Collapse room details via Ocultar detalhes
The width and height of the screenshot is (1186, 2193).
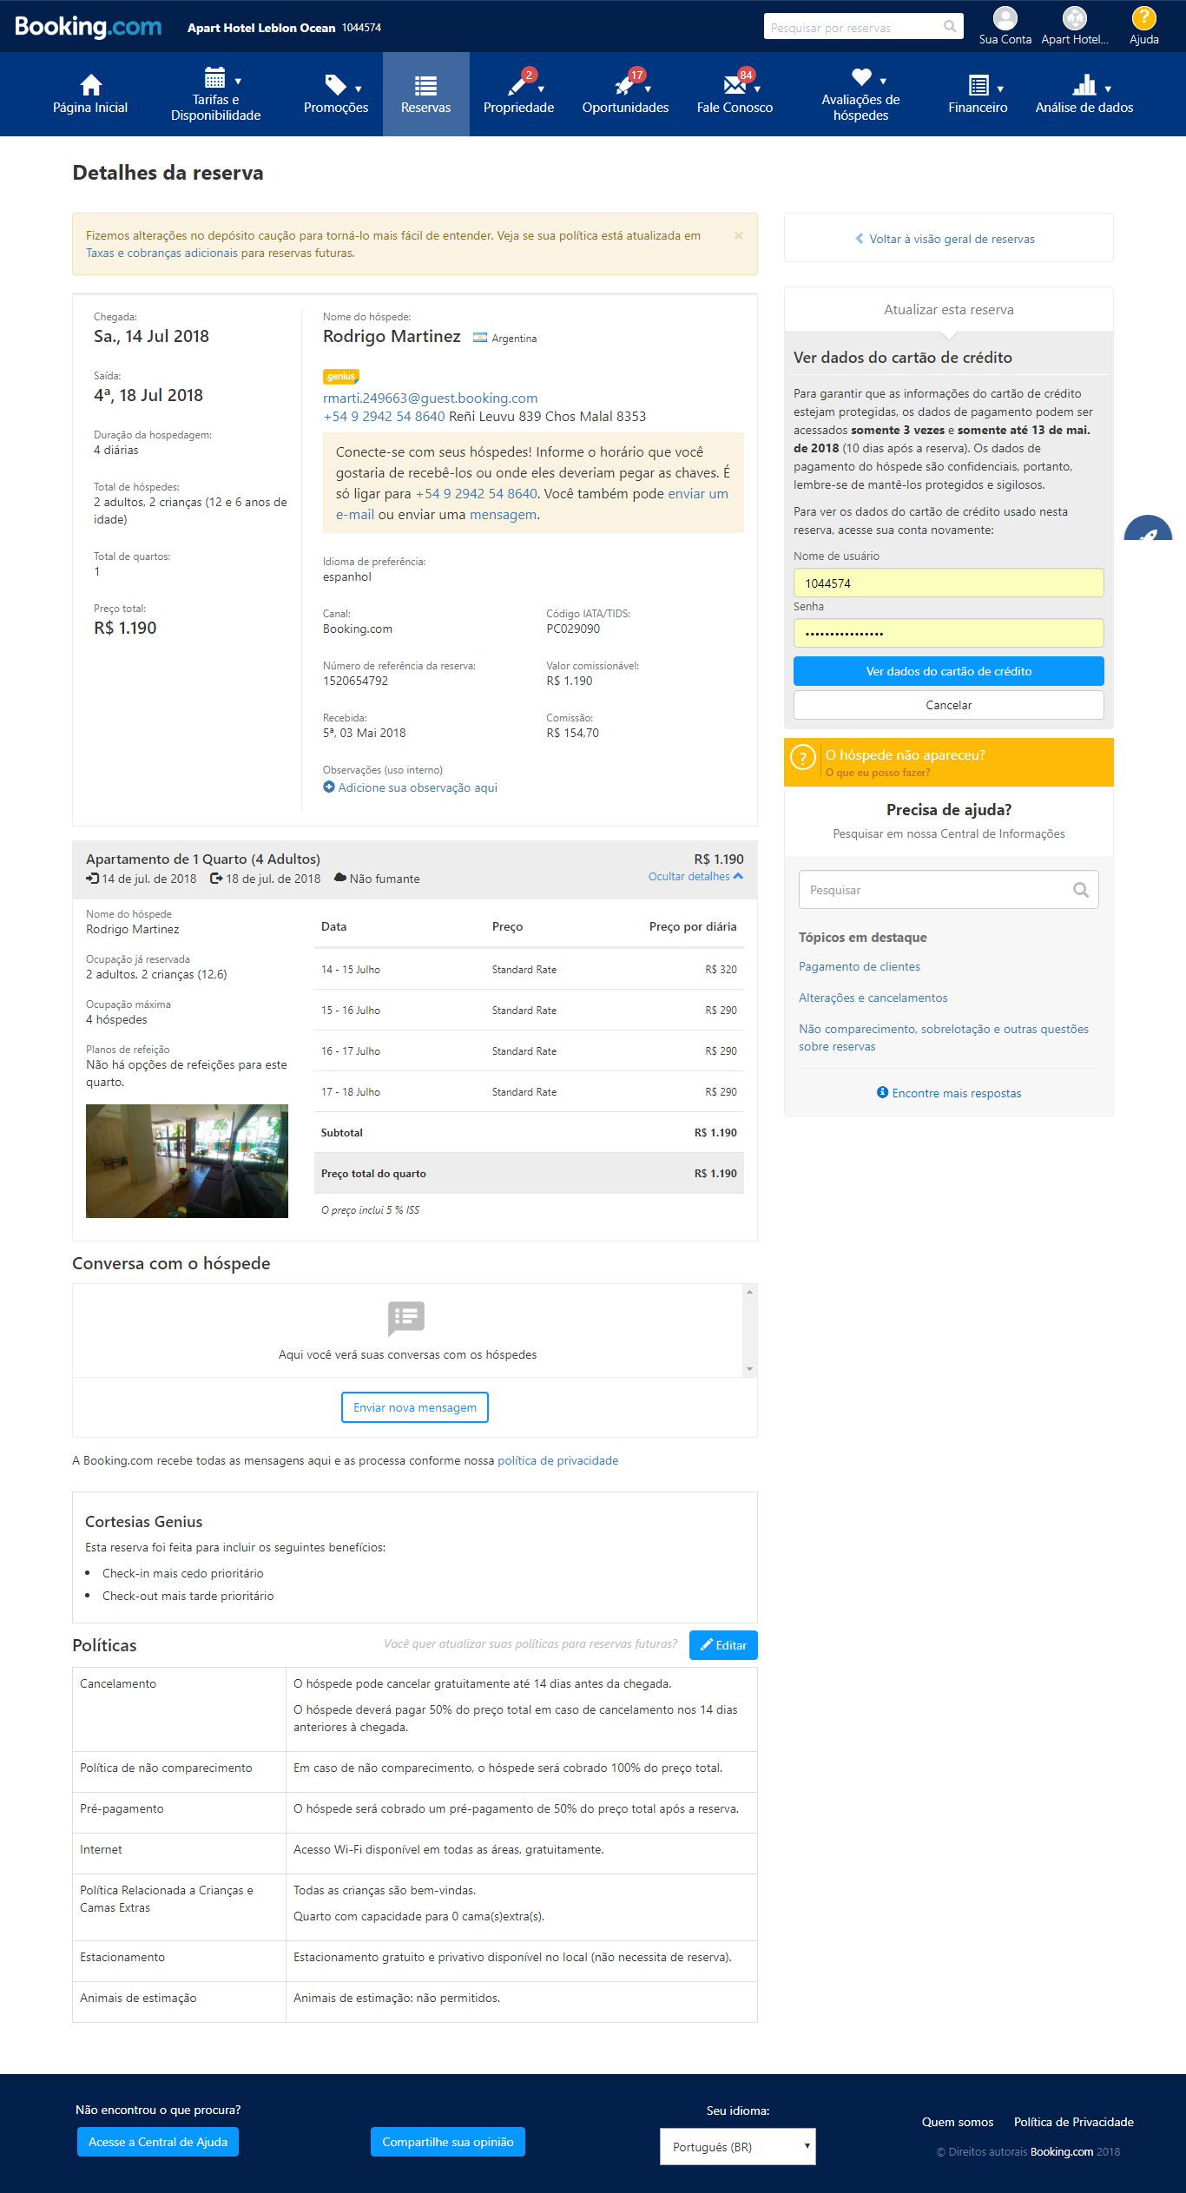(x=695, y=877)
